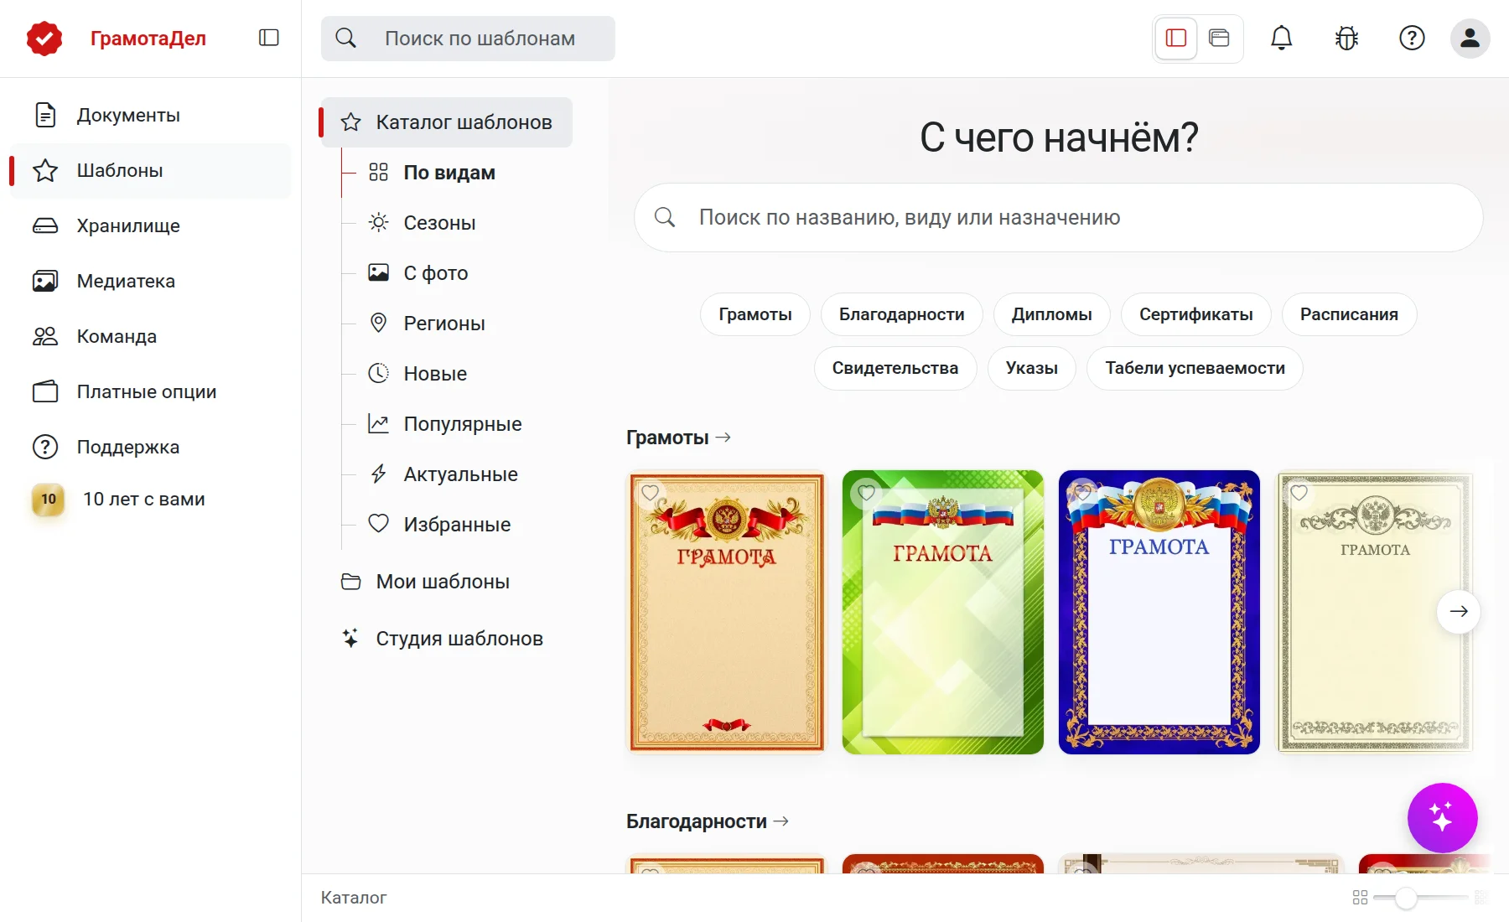
Task: Filter by Свидетельства chip
Action: (895, 368)
